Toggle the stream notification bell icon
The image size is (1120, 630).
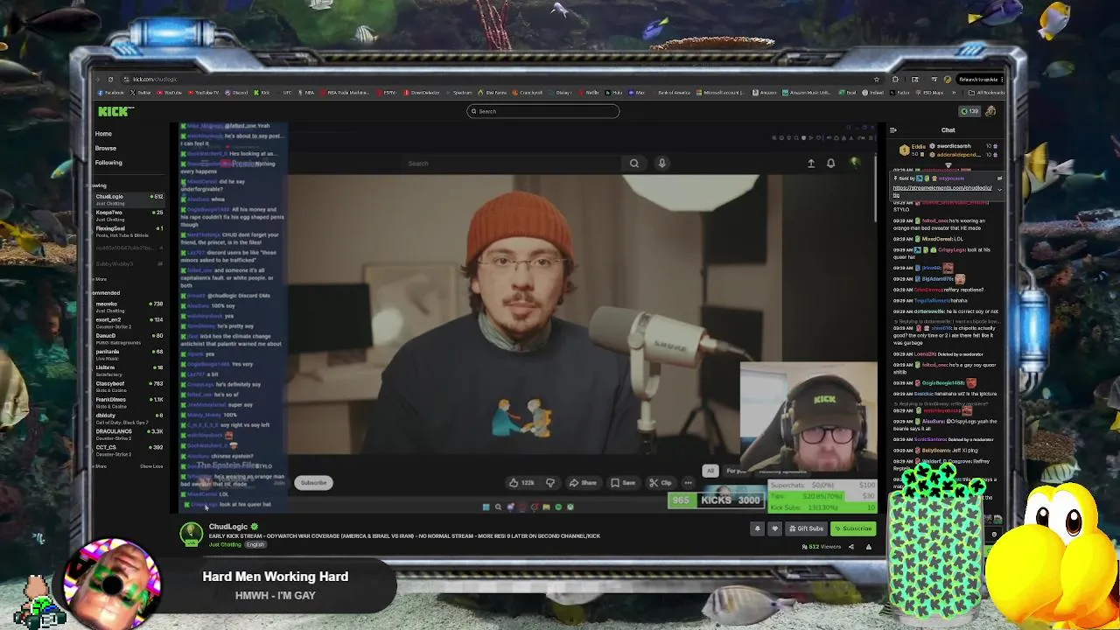point(758,528)
